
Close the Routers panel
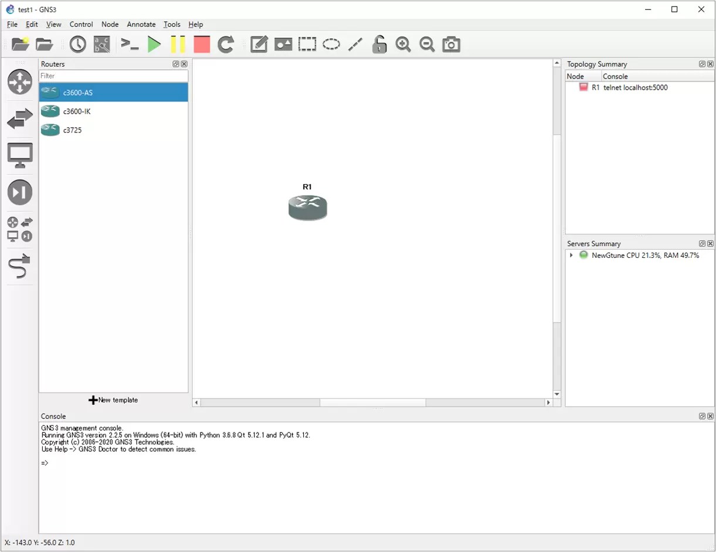click(184, 64)
